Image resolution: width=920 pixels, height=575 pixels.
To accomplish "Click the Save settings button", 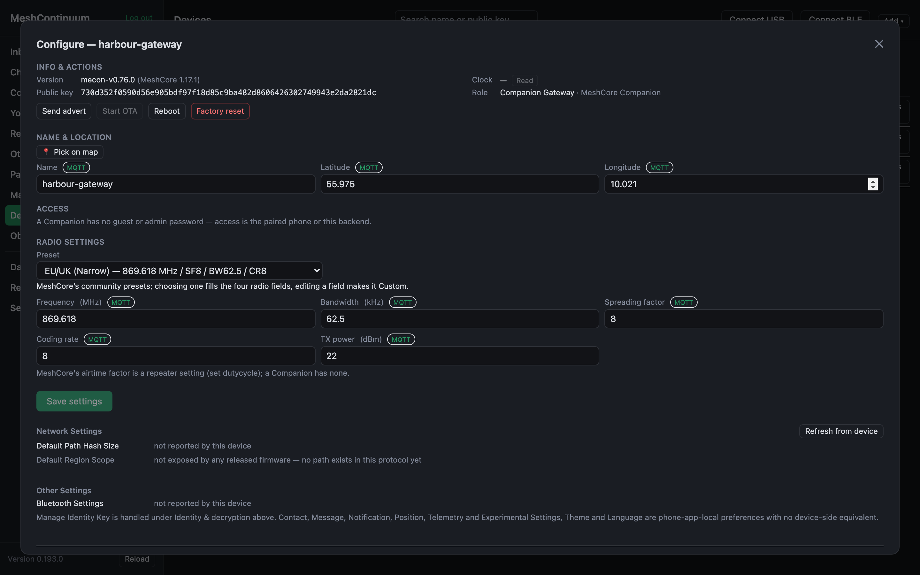I will click(x=74, y=401).
